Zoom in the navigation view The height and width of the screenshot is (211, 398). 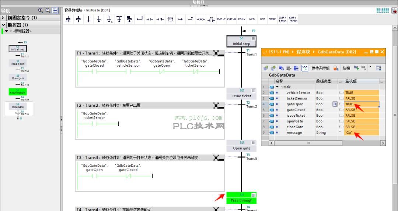(41, 10)
